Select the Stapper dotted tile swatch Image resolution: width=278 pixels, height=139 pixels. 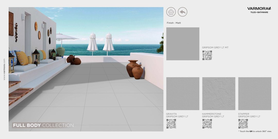coord(255,94)
